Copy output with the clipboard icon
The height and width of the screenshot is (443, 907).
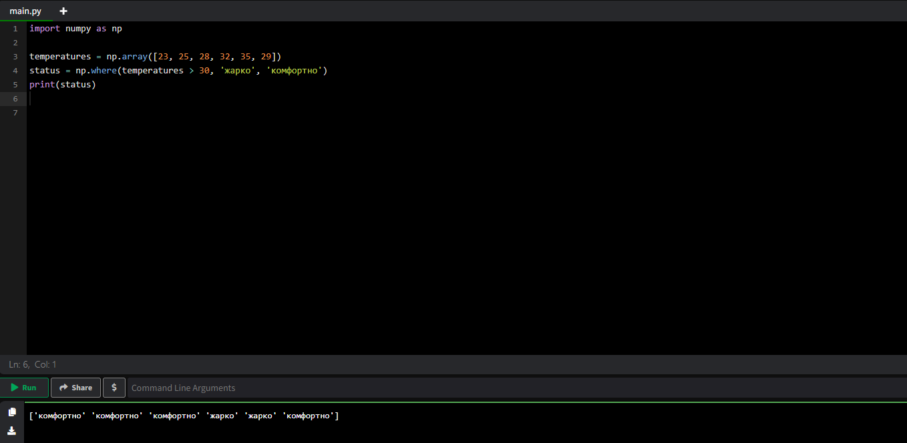pos(12,412)
